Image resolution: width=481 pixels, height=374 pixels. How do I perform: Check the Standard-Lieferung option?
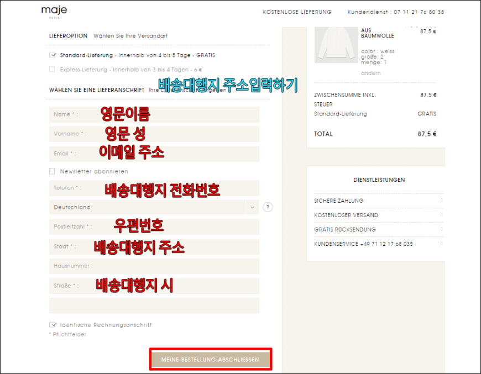pos(53,55)
